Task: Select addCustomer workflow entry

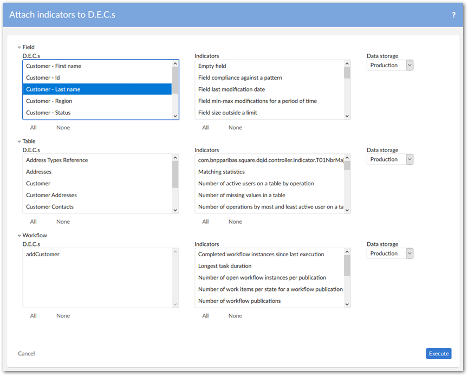Action: [43, 254]
